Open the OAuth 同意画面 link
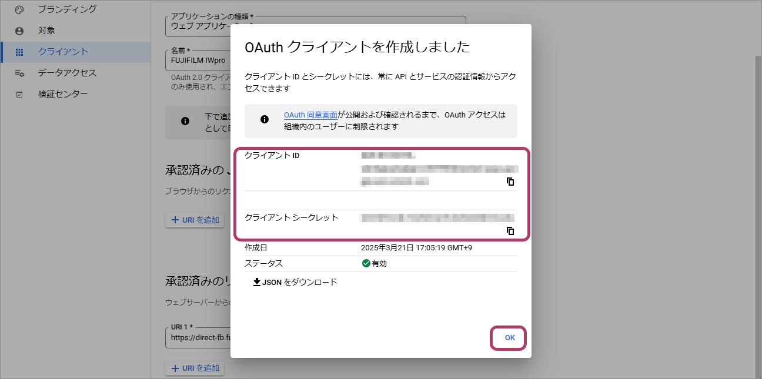The image size is (762, 379). pyautogui.click(x=310, y=115)
